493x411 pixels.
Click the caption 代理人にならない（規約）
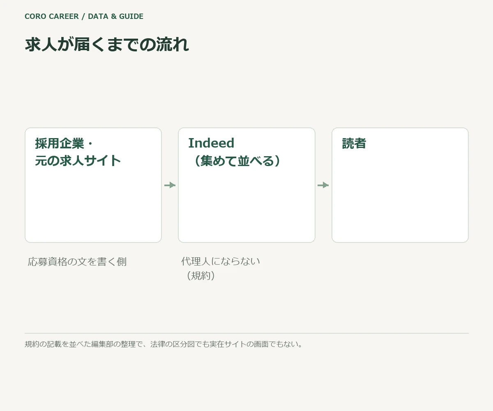click(221, 268)
